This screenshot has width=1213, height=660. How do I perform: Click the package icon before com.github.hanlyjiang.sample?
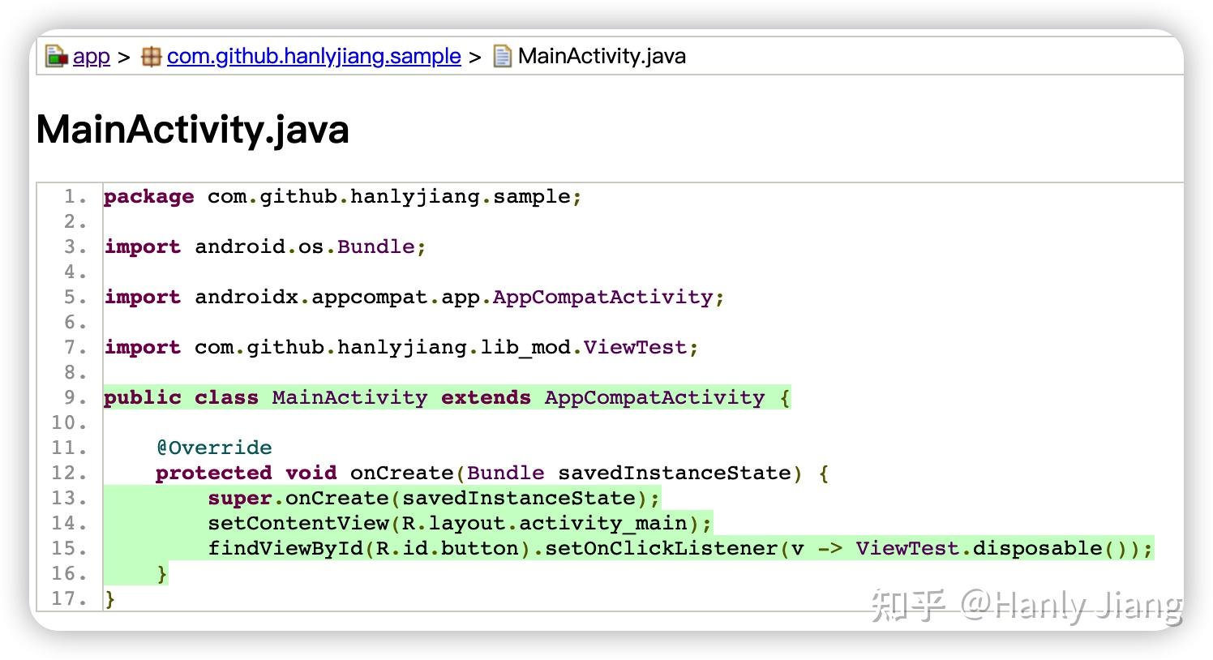click(x=151, y=55)
